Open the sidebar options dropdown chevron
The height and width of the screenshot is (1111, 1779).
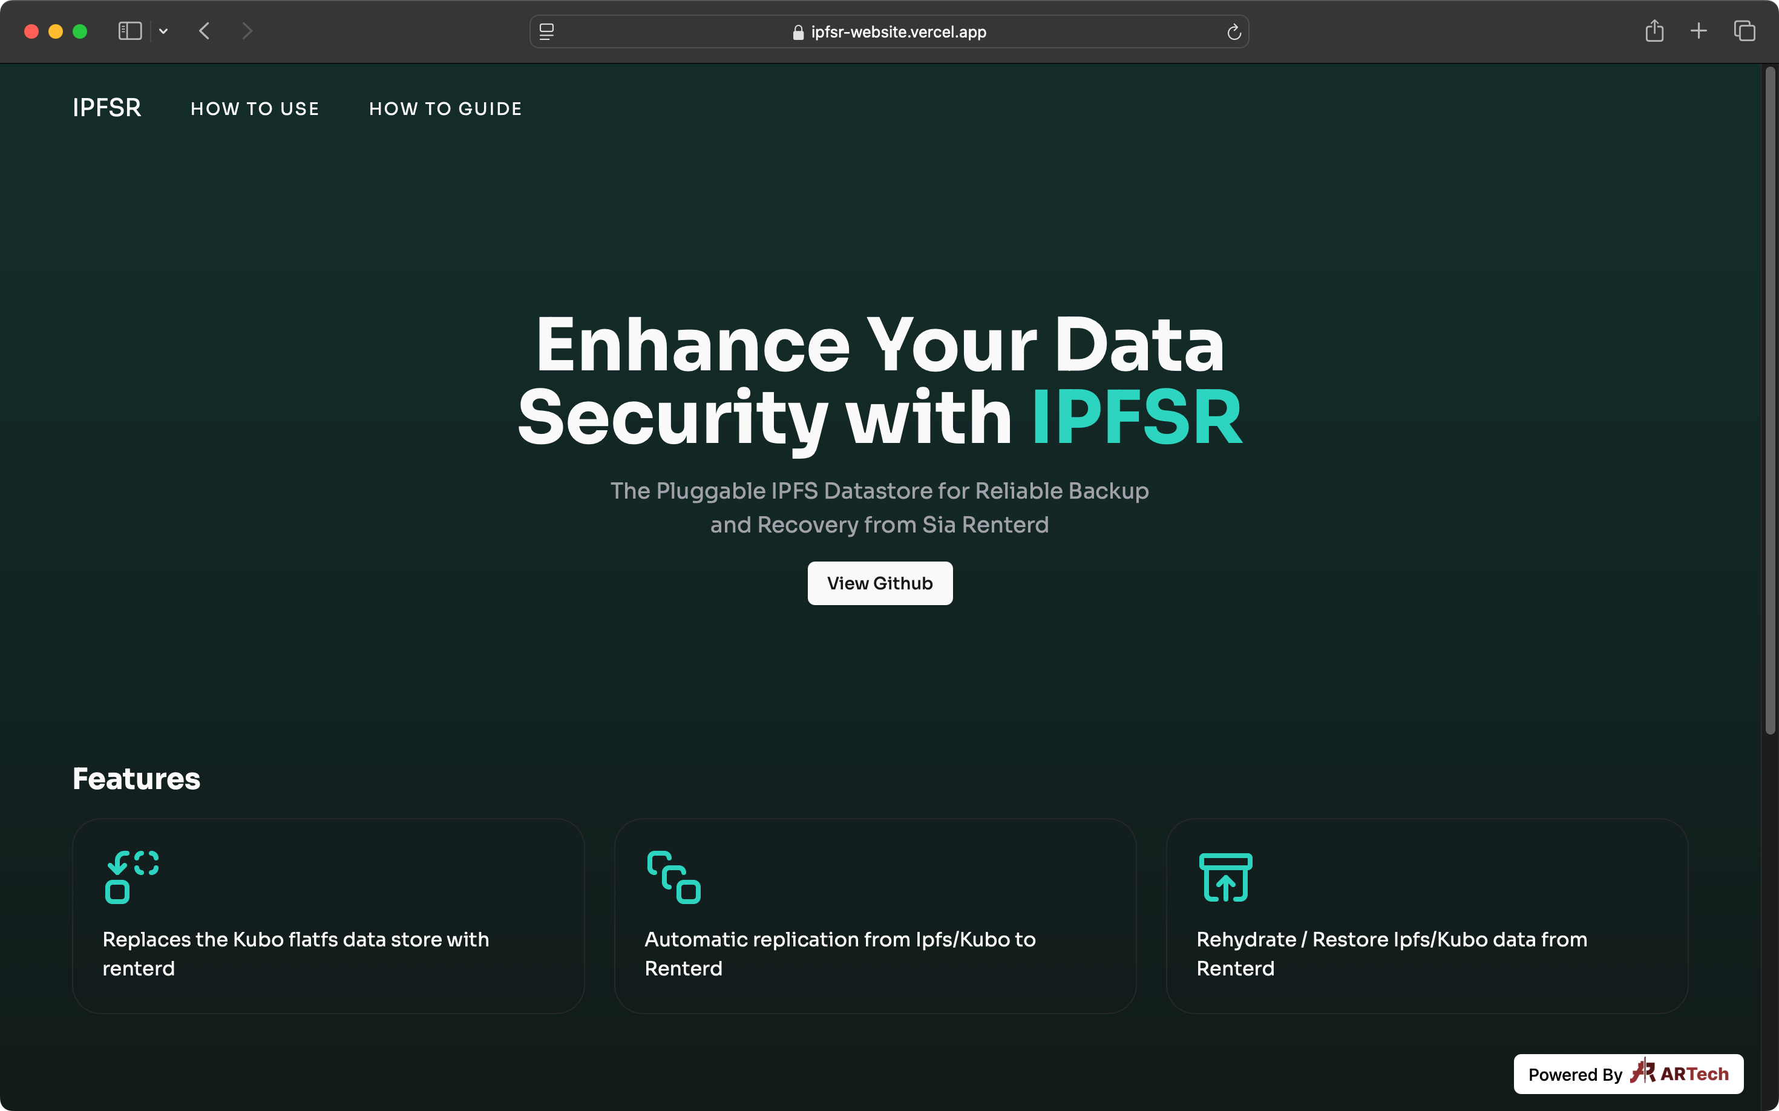tap(163, 31)
